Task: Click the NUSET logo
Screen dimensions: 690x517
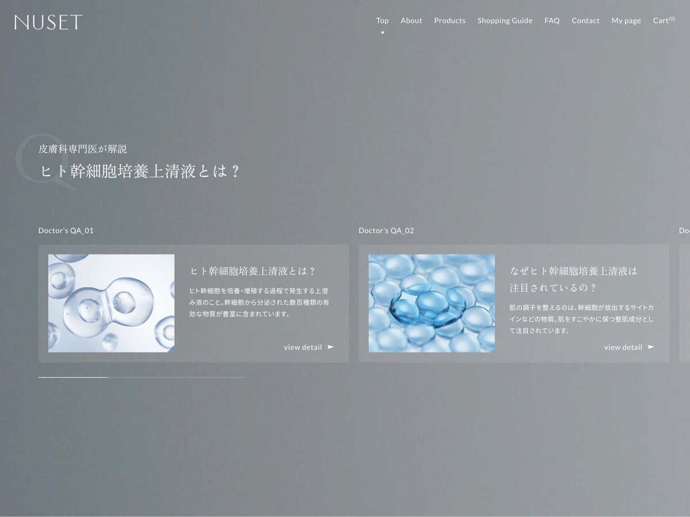Action: coord(48,22)
